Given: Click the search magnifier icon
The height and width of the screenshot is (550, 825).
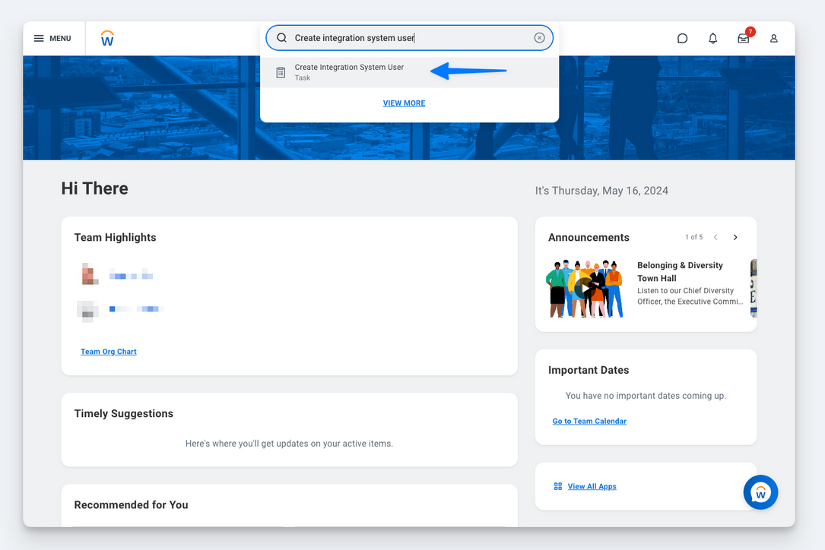Looking at the screenshot, I should (281, 38).
